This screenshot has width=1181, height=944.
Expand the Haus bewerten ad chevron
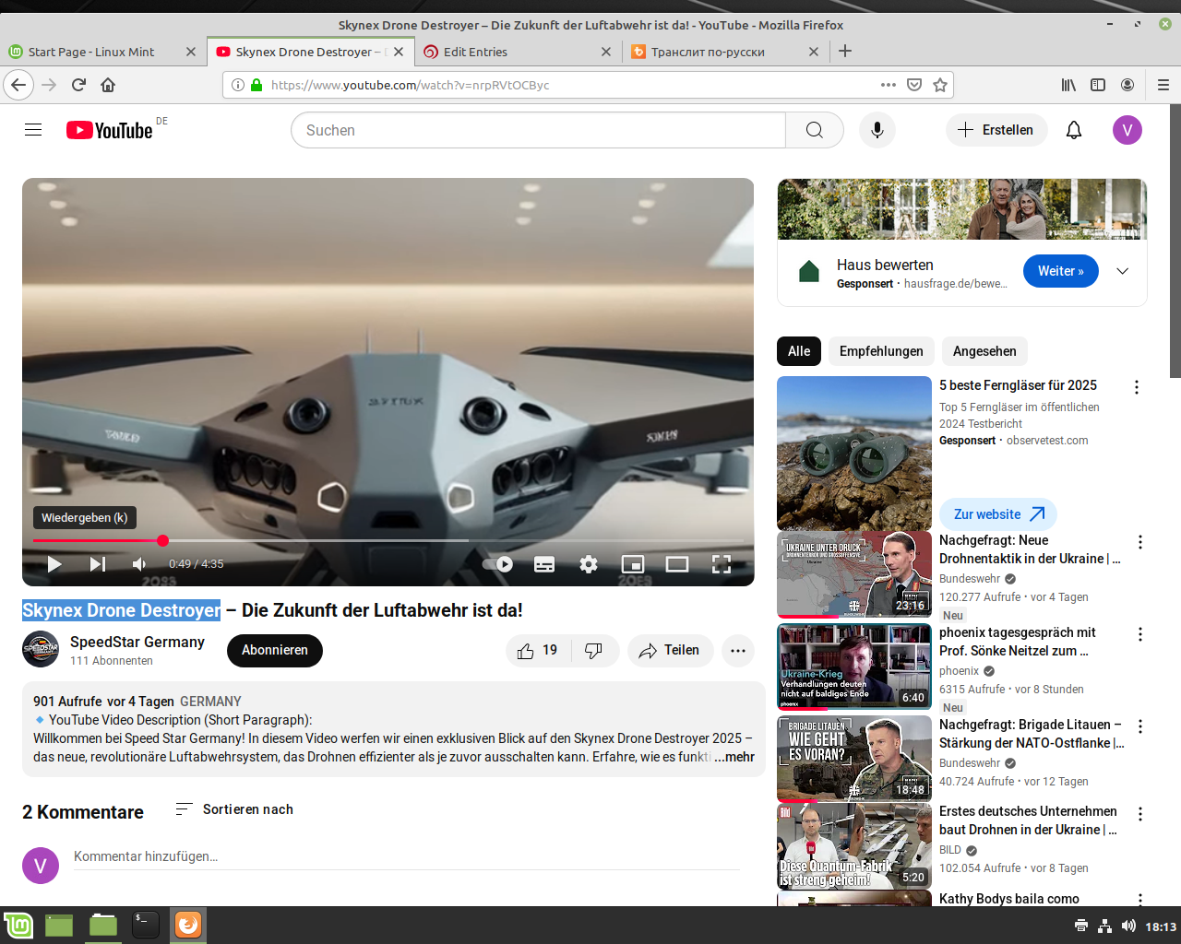(x=1123, y=271)
